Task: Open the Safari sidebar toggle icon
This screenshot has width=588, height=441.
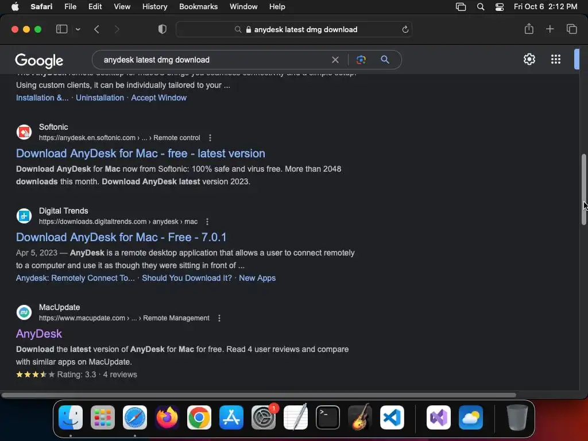Action: tap(61, 29)
